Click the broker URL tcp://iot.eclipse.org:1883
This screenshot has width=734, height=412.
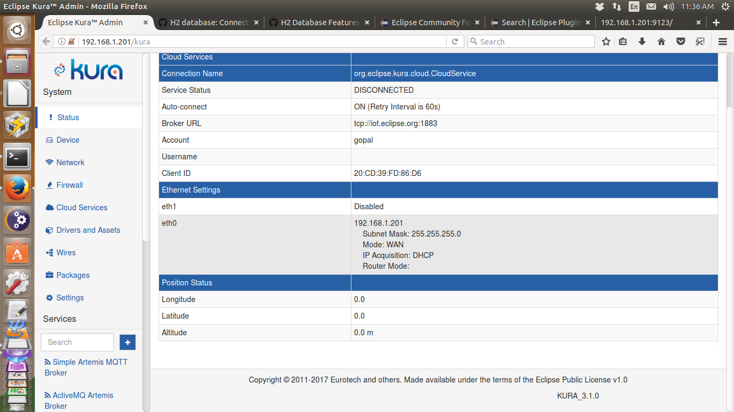click(395, 123)
